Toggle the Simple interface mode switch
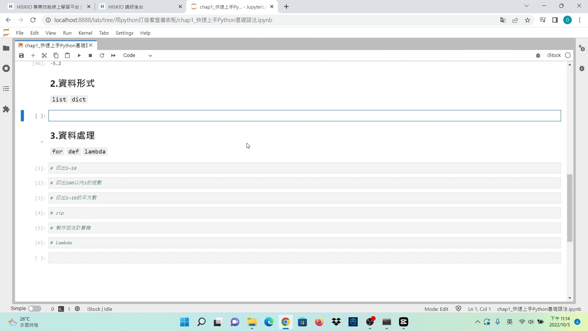The width and height of the screenshot is (588, 331). click(x=35, y=309)
